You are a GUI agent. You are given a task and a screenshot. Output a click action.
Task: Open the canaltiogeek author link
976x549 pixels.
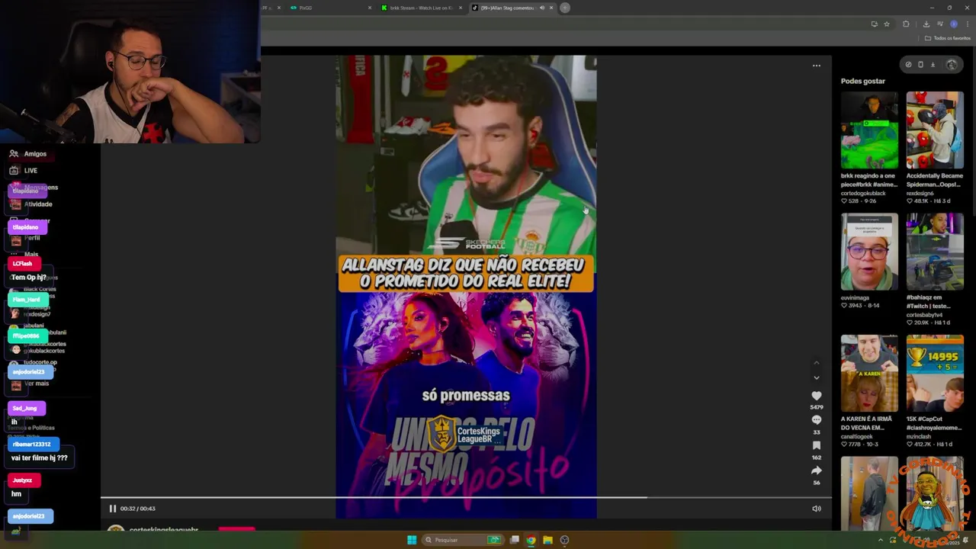[857, 437]
